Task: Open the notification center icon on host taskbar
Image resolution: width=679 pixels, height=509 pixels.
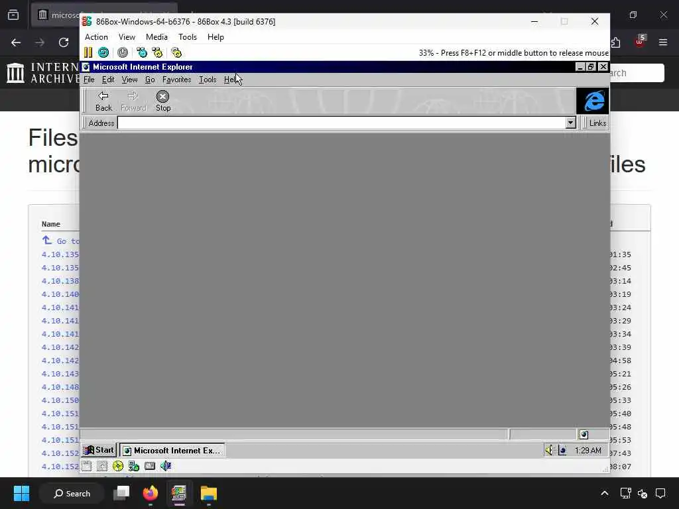Action: (660, 493)
